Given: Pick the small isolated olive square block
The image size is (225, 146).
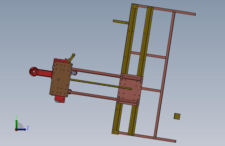Looking at the screenshot, I should coord(177,116).
